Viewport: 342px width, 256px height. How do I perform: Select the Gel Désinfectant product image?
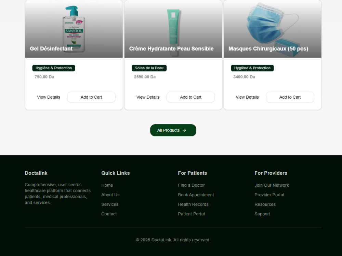pyautogui.click(x=74, y=29)
